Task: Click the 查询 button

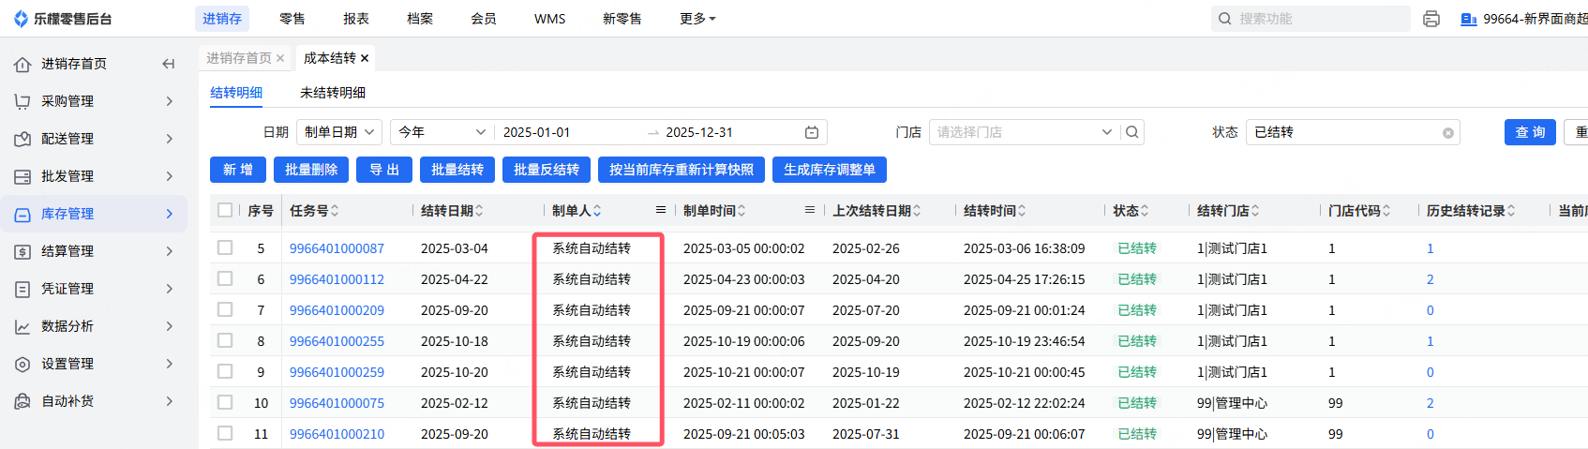Action: [x=1530, y=132]
